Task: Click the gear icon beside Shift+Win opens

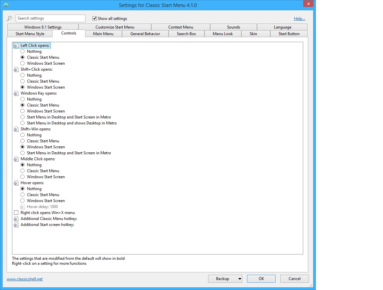Action: [x=16, y=129]
